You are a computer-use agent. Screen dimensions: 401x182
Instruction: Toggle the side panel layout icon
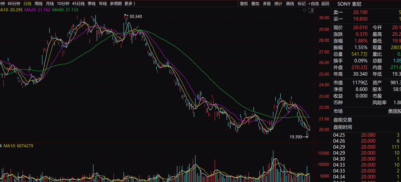311,10
